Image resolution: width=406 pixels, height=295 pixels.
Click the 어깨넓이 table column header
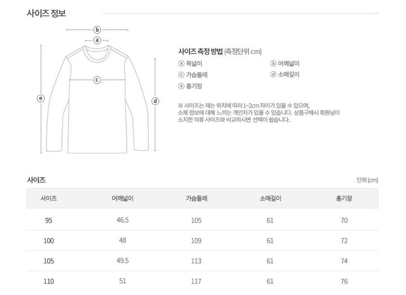(123, 198)
